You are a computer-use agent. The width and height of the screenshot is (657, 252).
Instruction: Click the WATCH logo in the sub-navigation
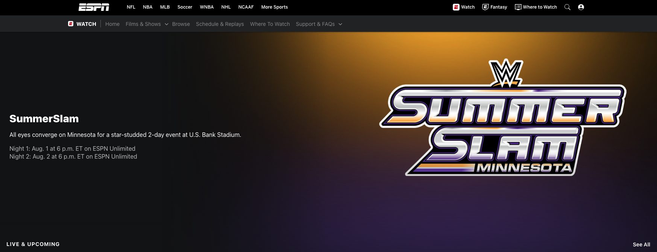pos(82,24)
